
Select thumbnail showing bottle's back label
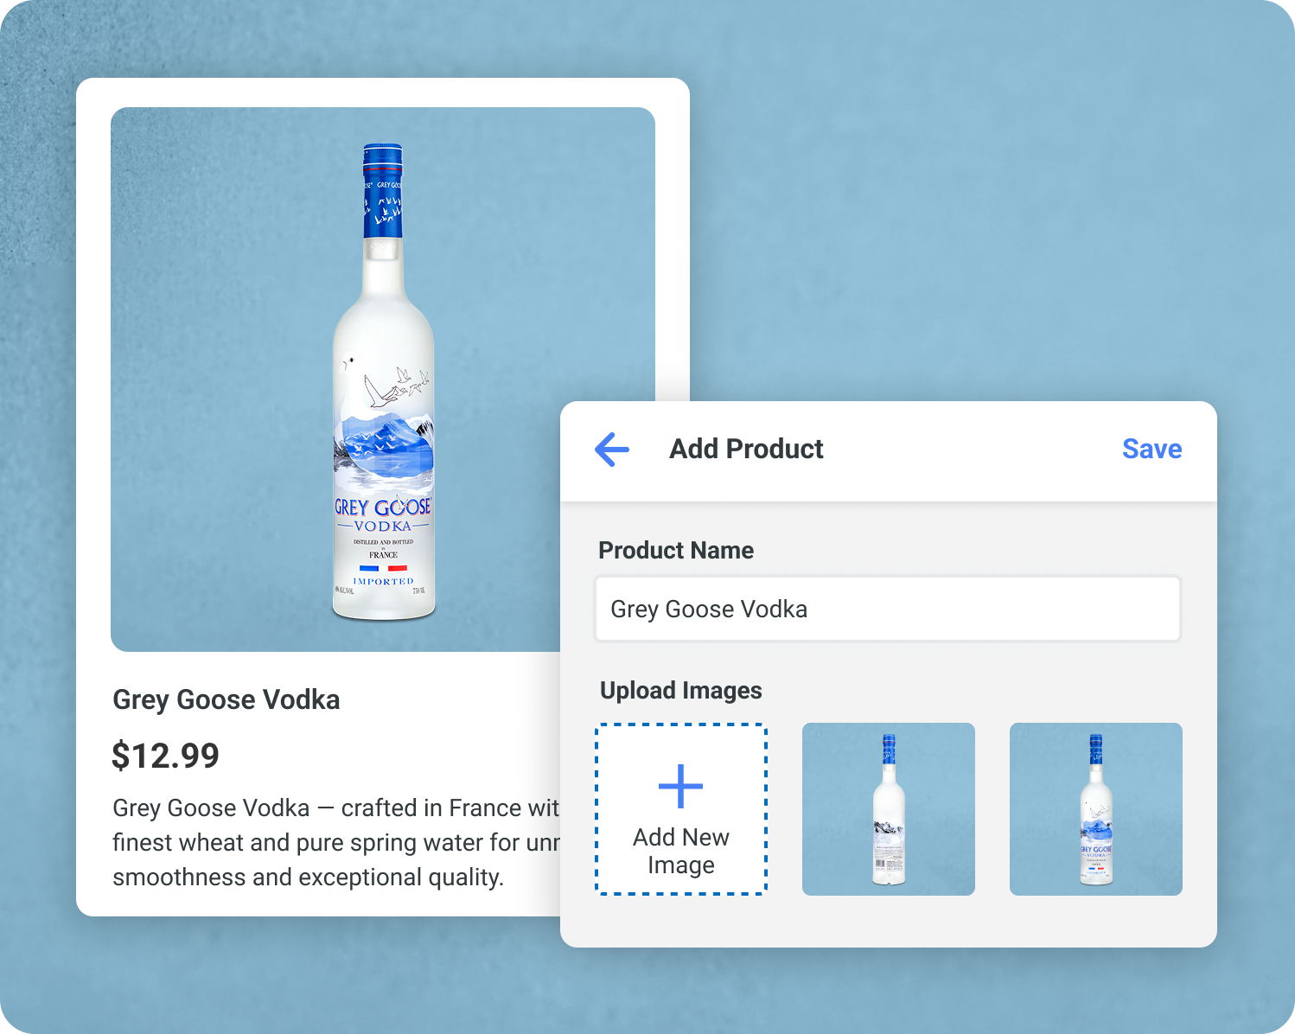point(889,809)
